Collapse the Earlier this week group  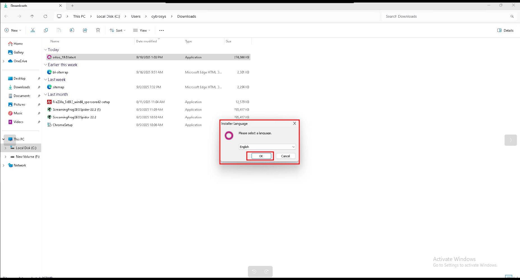click(x=45, y=65)
